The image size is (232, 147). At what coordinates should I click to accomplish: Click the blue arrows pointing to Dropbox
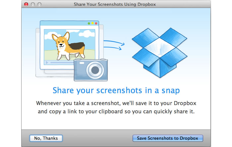tap(114, 45)
